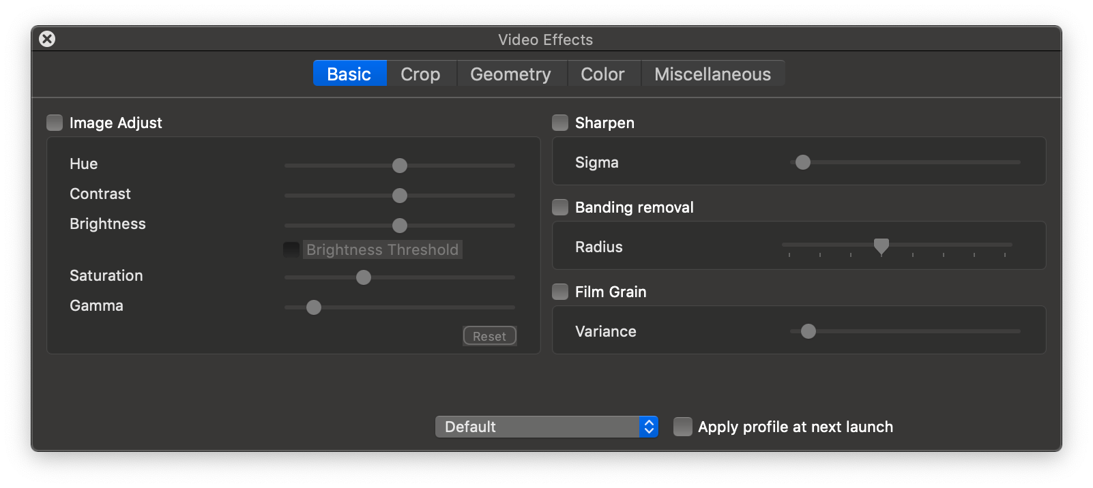Switch to the Crop tab
This screenshot has width=1093, height=488.
click(420, 74)
